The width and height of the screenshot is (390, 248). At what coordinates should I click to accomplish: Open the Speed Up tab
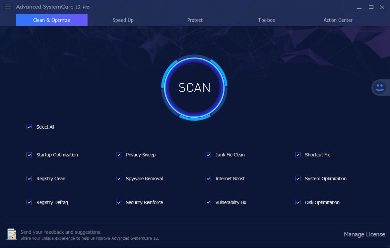(x=123, y=20)
